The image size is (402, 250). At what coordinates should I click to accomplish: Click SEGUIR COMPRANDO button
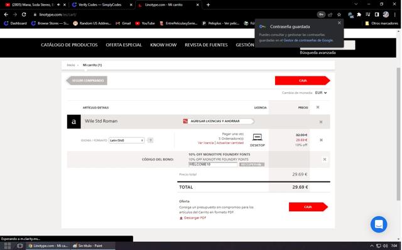87,81
